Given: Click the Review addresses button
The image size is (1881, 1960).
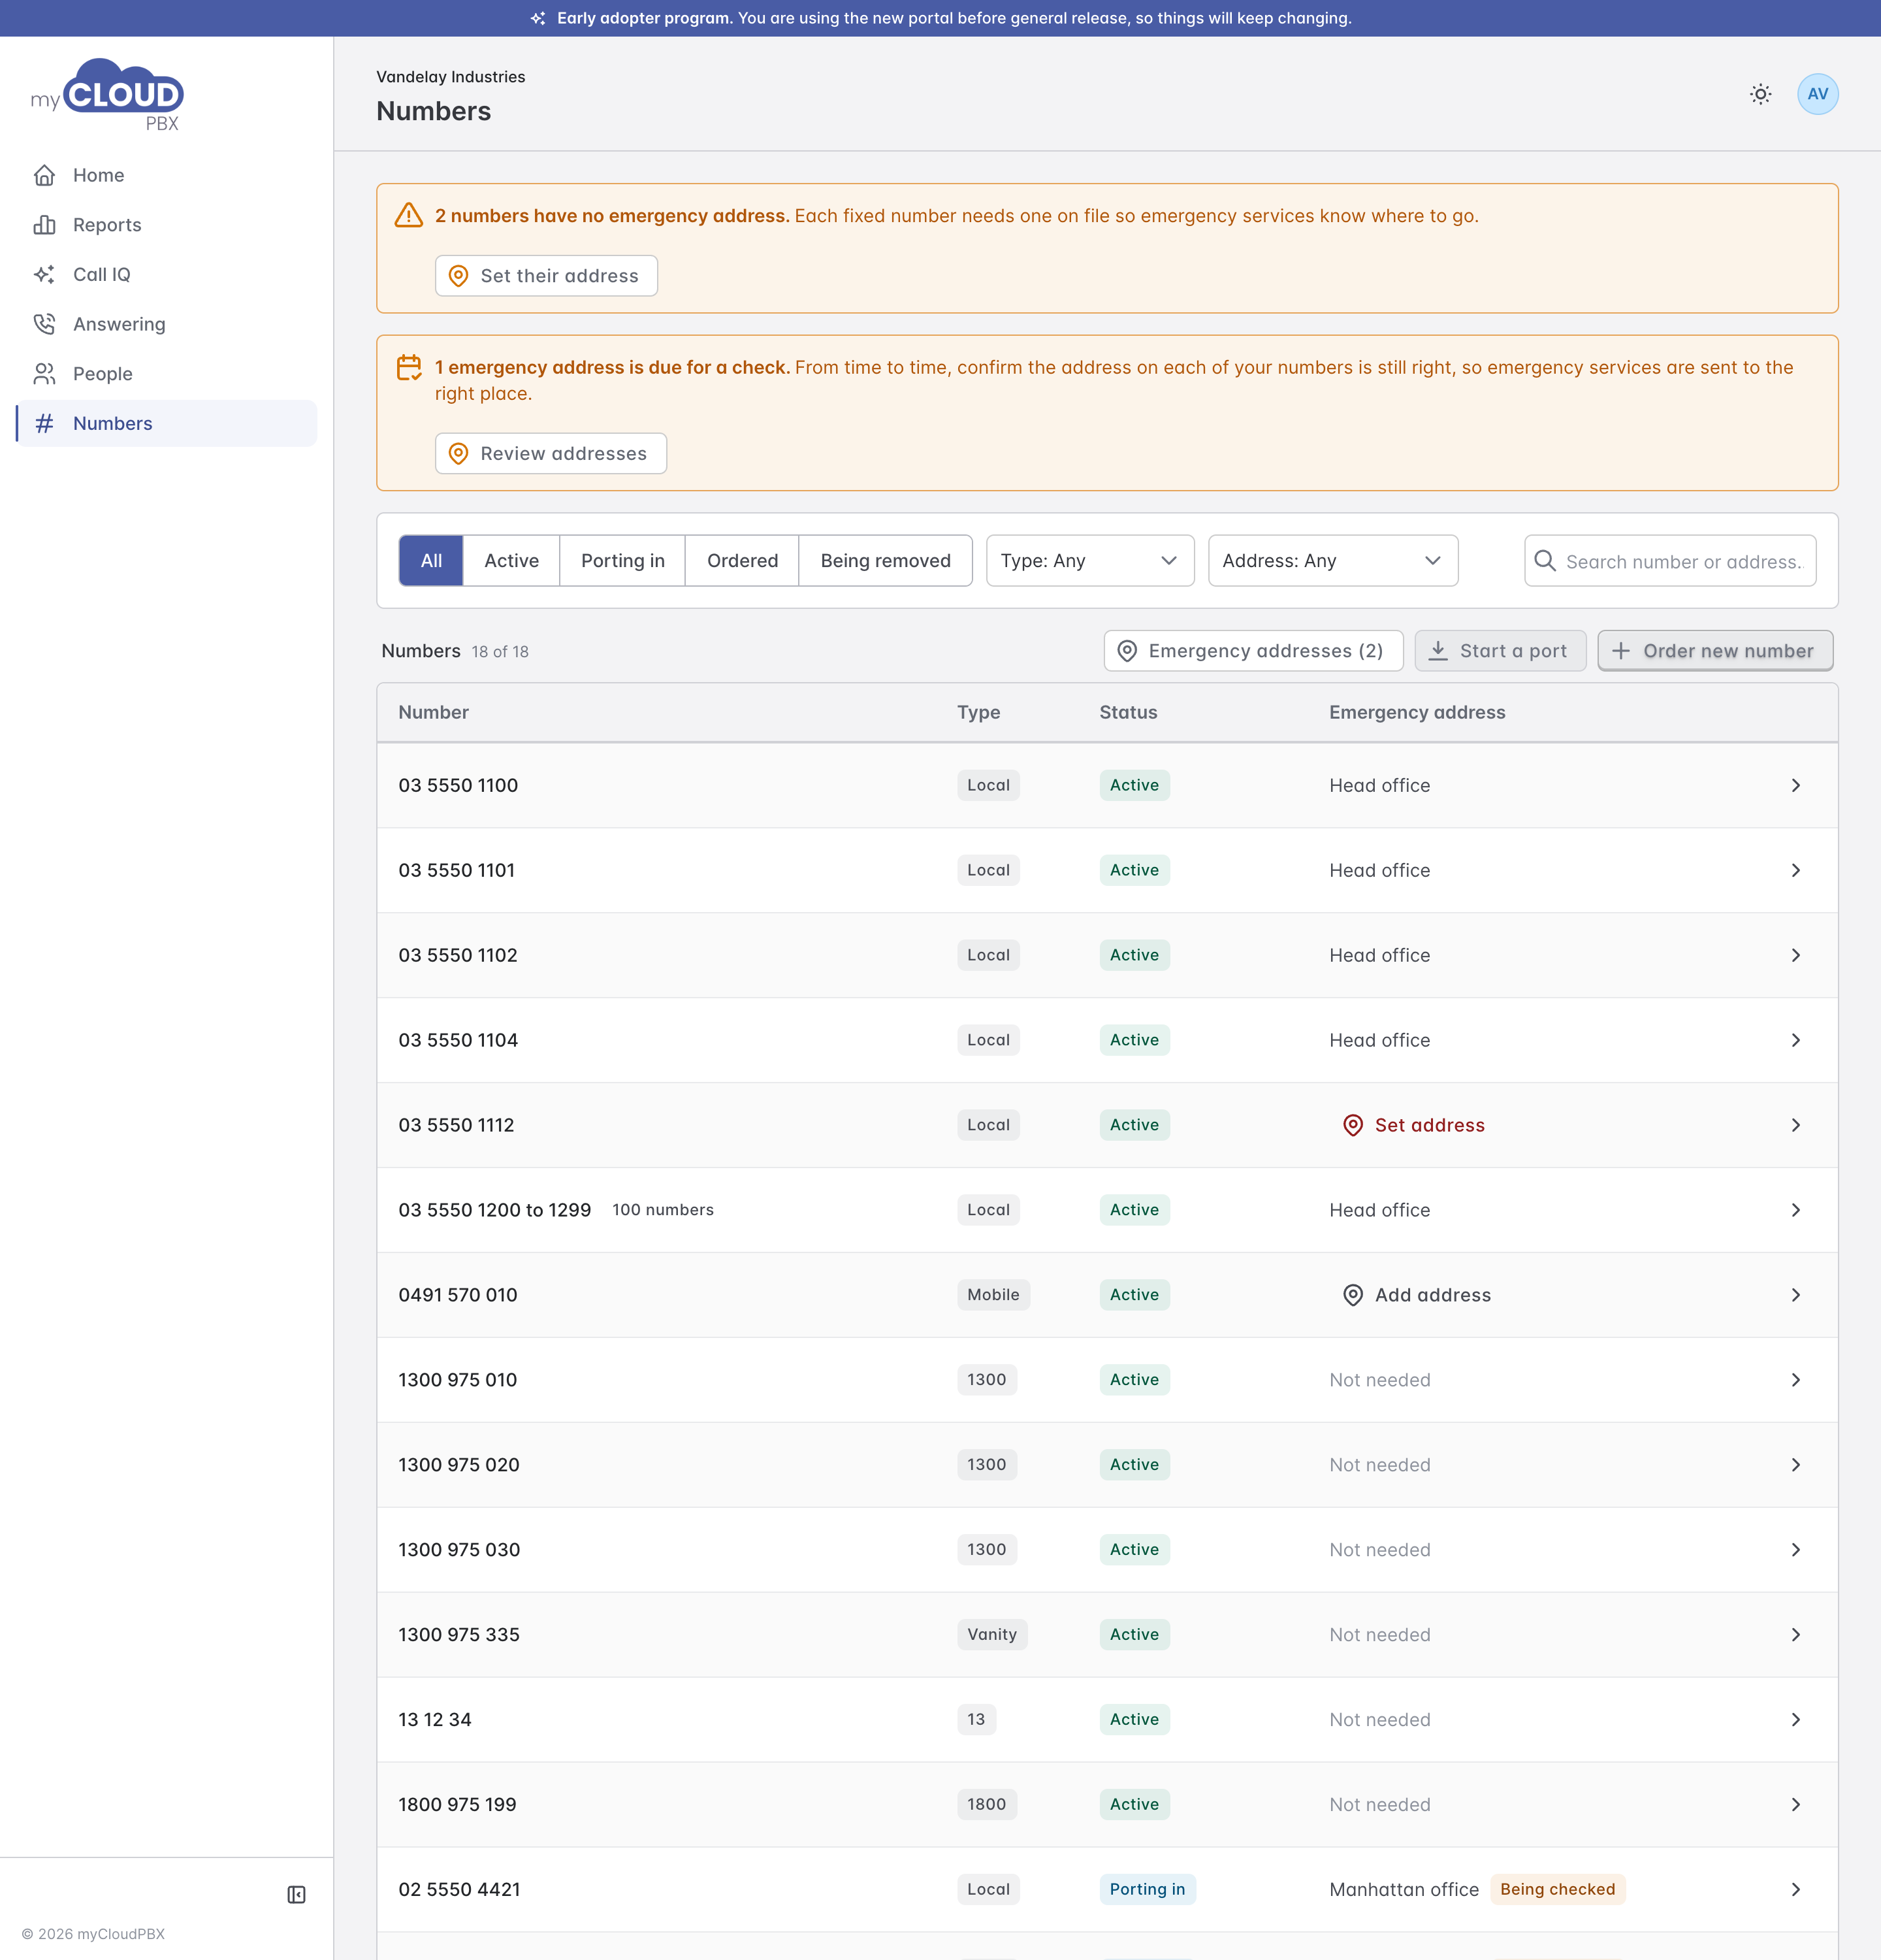Looking at the screenshot, I should [x=551, y=454].
